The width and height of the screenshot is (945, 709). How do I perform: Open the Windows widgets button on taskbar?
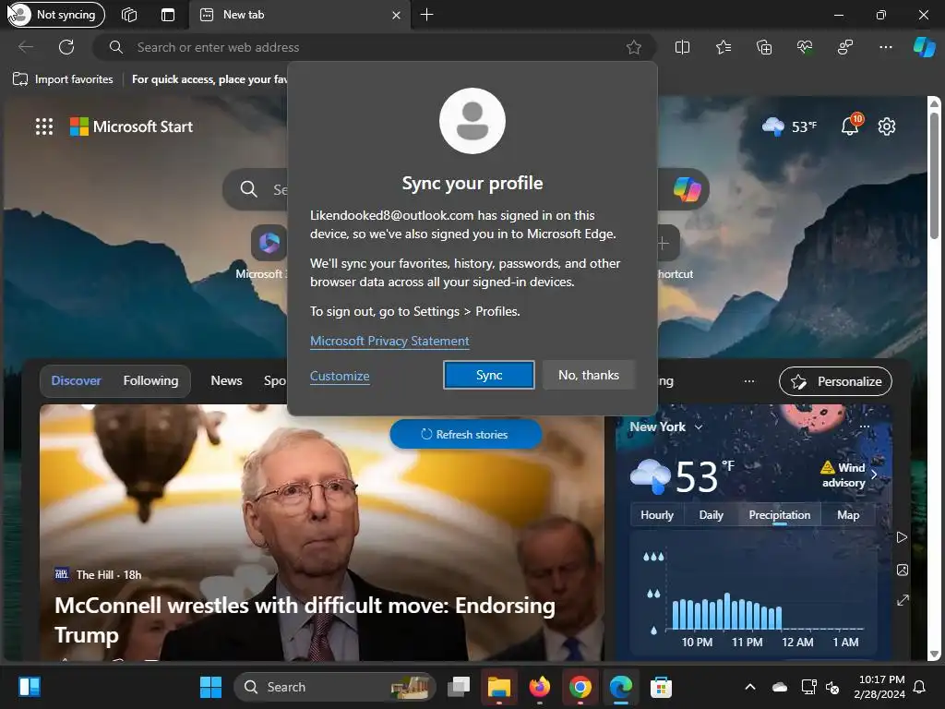click(x=29, y=687)
